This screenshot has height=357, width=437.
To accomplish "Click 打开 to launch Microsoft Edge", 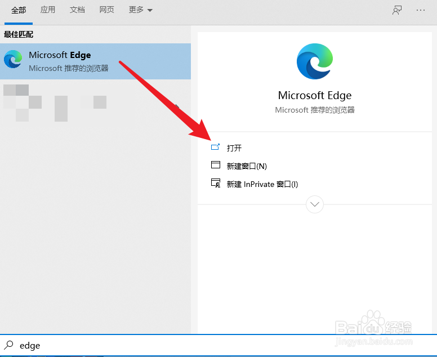I will [234, 148].
